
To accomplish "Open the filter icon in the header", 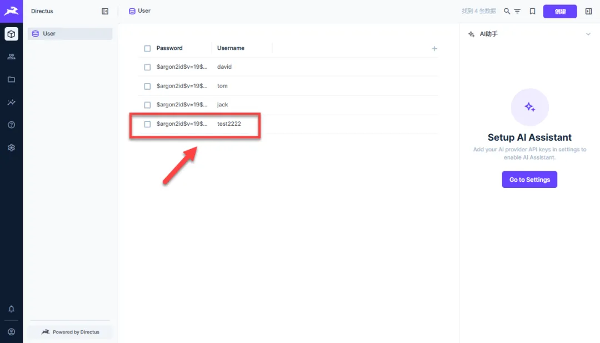I will click(517, 11).
